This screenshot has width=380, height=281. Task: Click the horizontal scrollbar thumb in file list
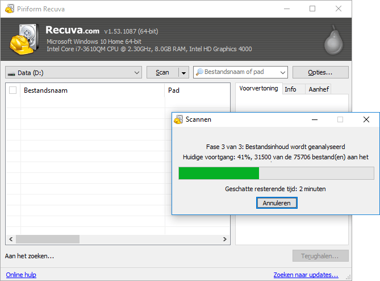(48, 239)
